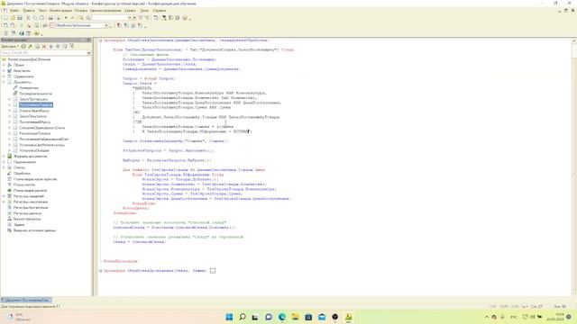The height and width of the screenshot is (324, 577).
Task: Select Бизнес-процессы in the tree
Action: pos(27,219)
